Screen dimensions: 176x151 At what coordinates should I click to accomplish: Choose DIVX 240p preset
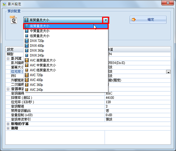[x=66, y=55]
